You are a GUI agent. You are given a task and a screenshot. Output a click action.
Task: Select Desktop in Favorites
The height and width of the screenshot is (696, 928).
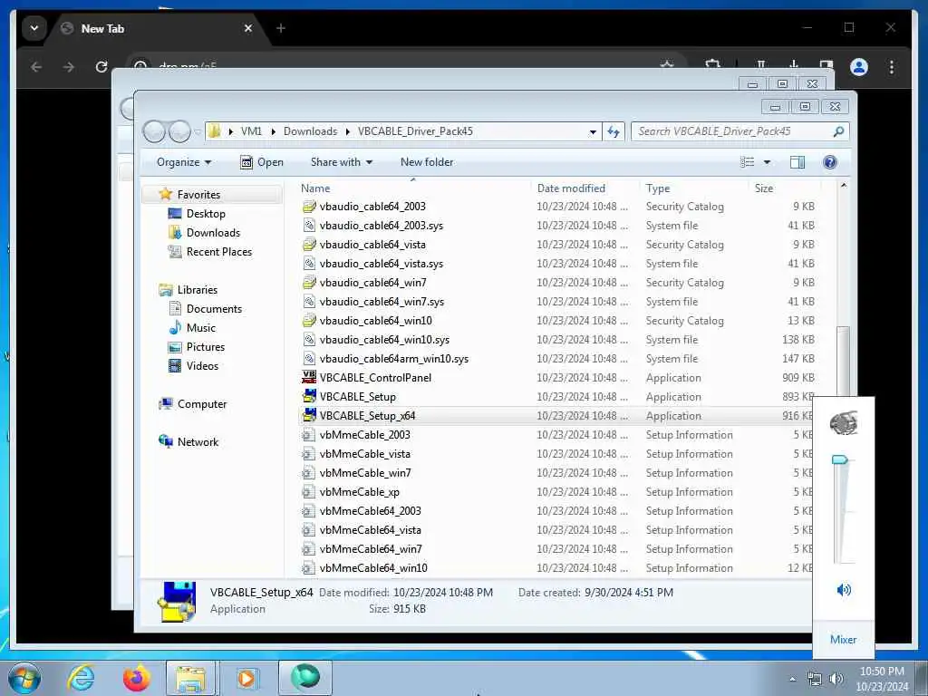point(206,214)
